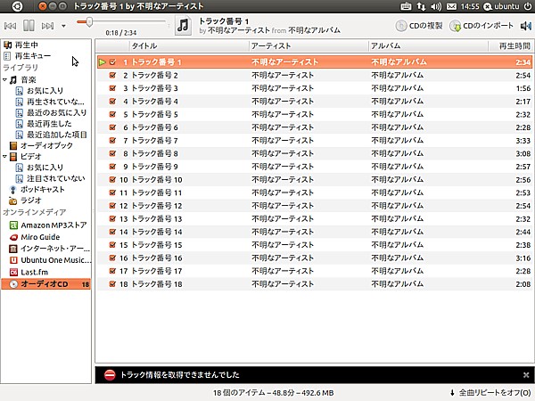Uncheck トラック番号 13 checkbox
Image resolution: width=535 pixels, height=401 pixels.
112,218
